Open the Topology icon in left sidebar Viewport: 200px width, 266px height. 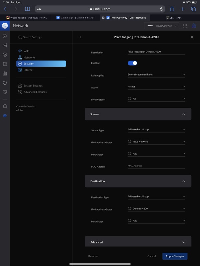pyautogui.click(x=5, y=45)
